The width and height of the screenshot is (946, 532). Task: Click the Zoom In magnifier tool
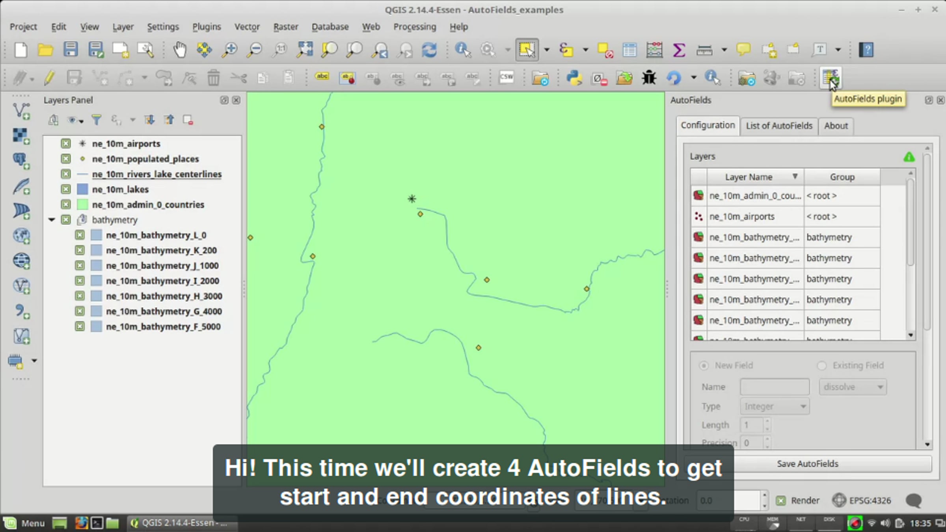tap(230, 50)
